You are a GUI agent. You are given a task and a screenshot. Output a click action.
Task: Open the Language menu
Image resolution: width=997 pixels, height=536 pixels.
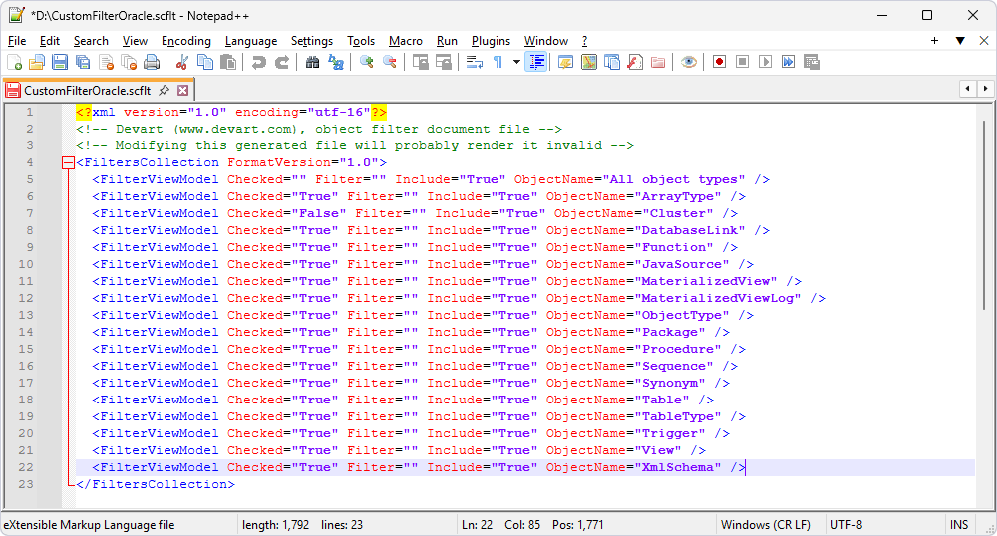[251, 41]
